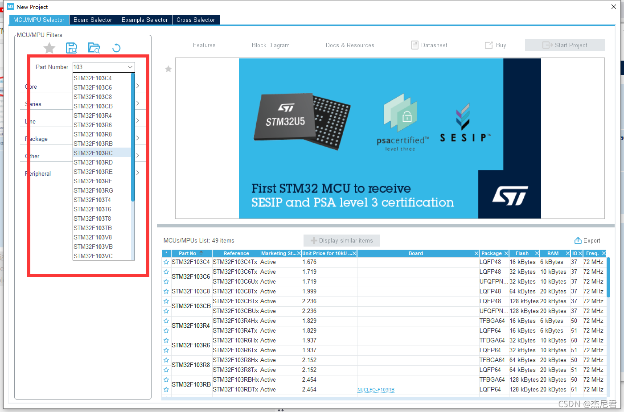
Task: Click the star beside the banner image
Action: point(168,69)
